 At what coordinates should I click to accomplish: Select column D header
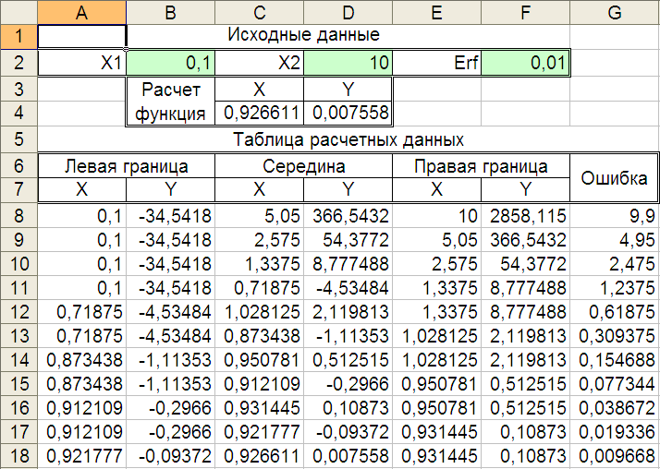(348, 12)
